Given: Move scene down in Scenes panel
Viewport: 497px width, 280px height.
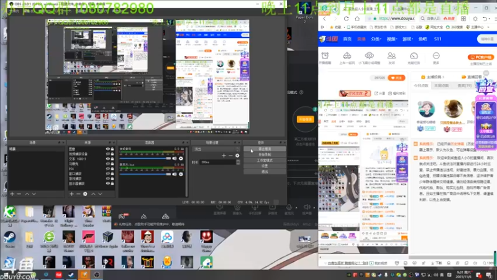Looking at the screenshot, I should pos(34,194).
